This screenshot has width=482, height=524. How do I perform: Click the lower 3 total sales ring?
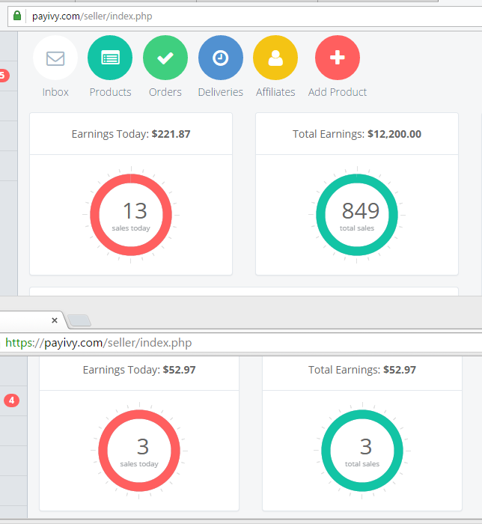pyautogui.click(x=362, y=451)
